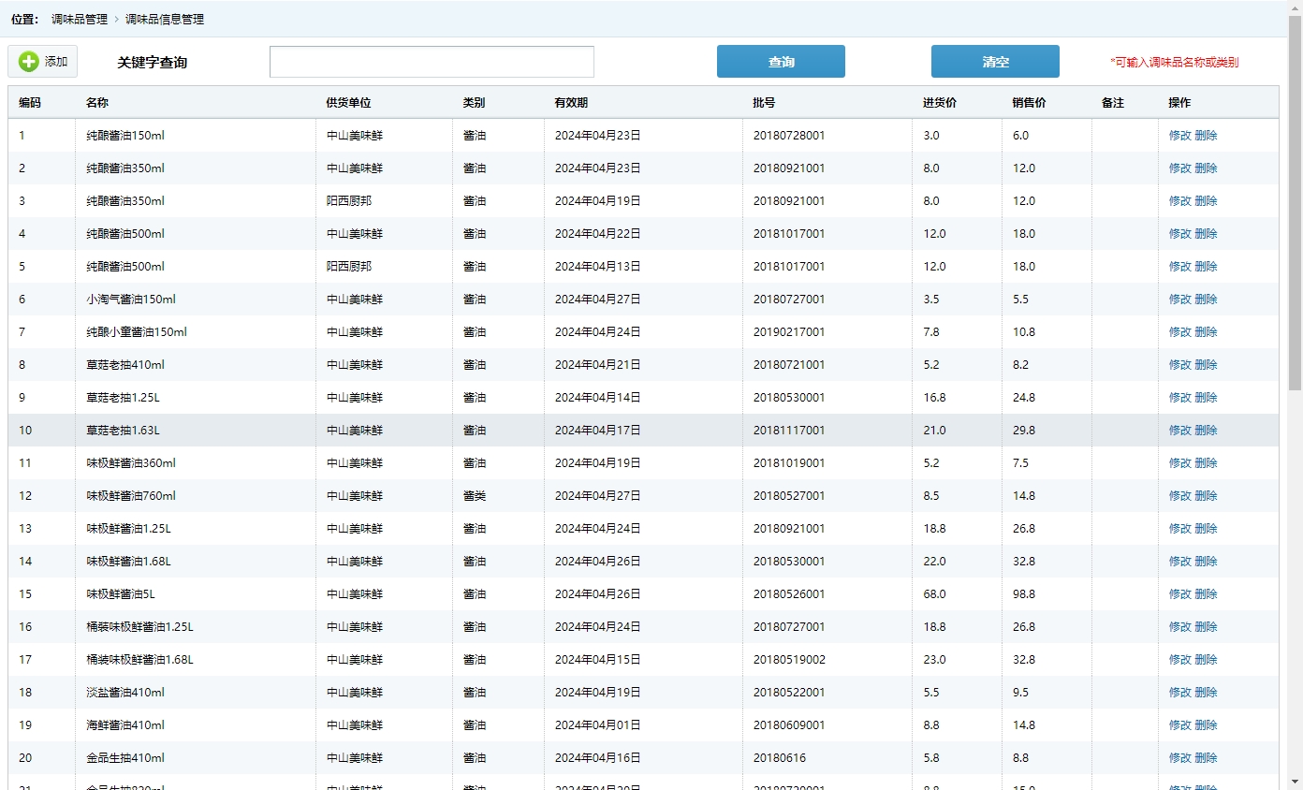Click the vertical scrollbar thumb
The width and height of the screenshot is (1303, 790).
[x=1295, y=201]
